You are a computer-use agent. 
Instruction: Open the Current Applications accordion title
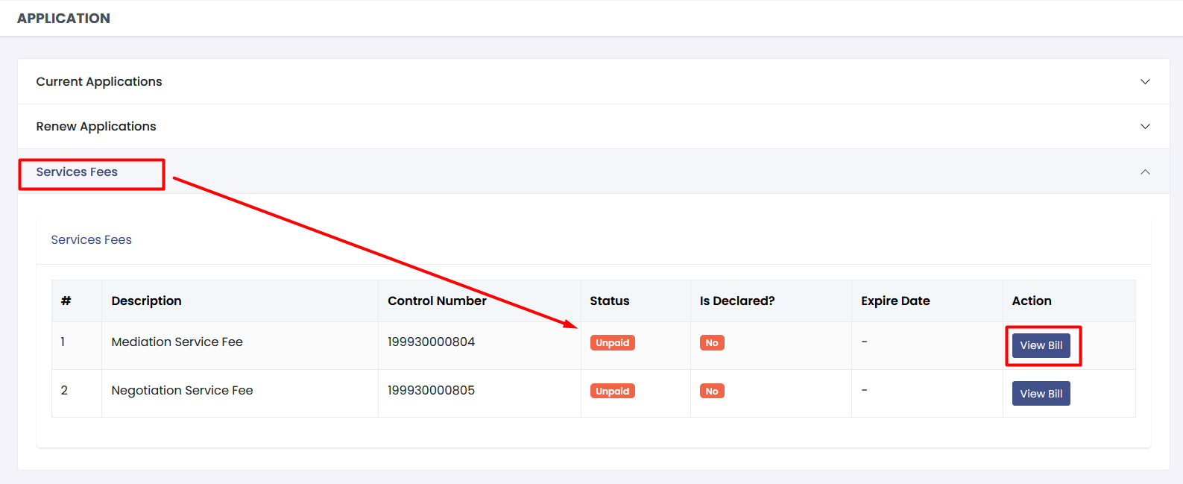99,81
